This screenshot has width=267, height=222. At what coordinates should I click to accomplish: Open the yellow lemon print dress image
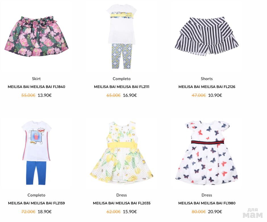(x=122, y=152)
